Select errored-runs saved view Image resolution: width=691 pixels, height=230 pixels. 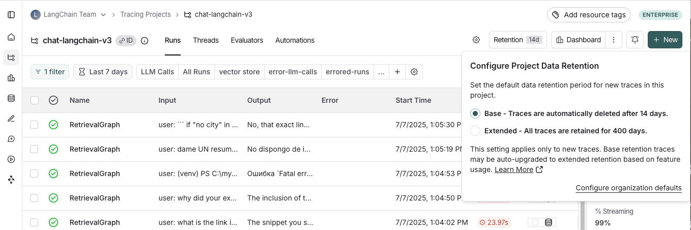click(348, 72)
